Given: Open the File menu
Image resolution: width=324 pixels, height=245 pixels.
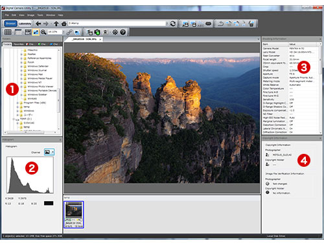Looking at the screenshot, I should [x=7, y=15].
